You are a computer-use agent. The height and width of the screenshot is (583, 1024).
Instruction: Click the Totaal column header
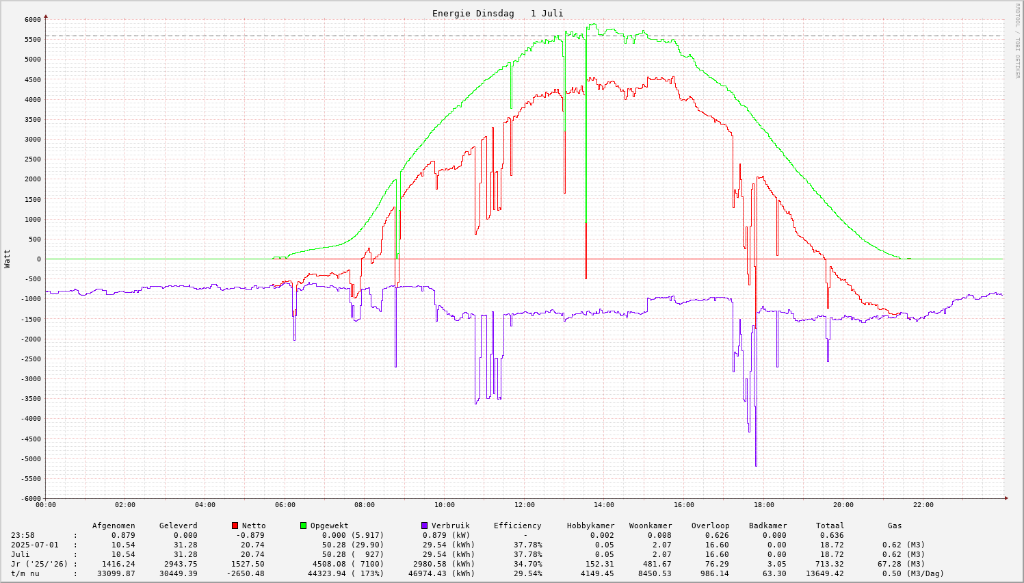tap(830, 526)
